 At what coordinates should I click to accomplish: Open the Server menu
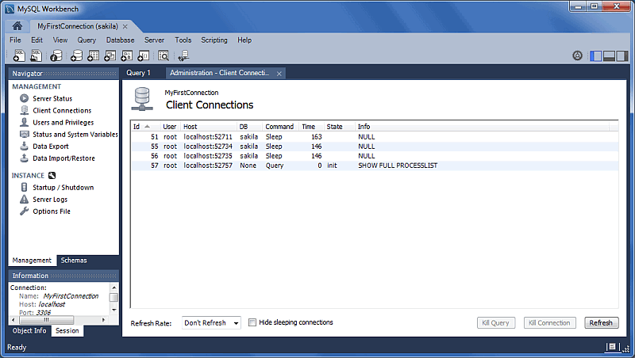[x=154, y=40]
